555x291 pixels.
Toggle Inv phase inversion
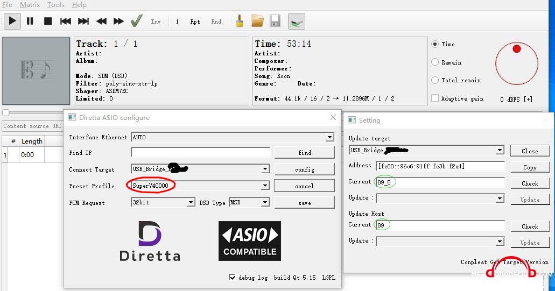click(x=156, y=22)
